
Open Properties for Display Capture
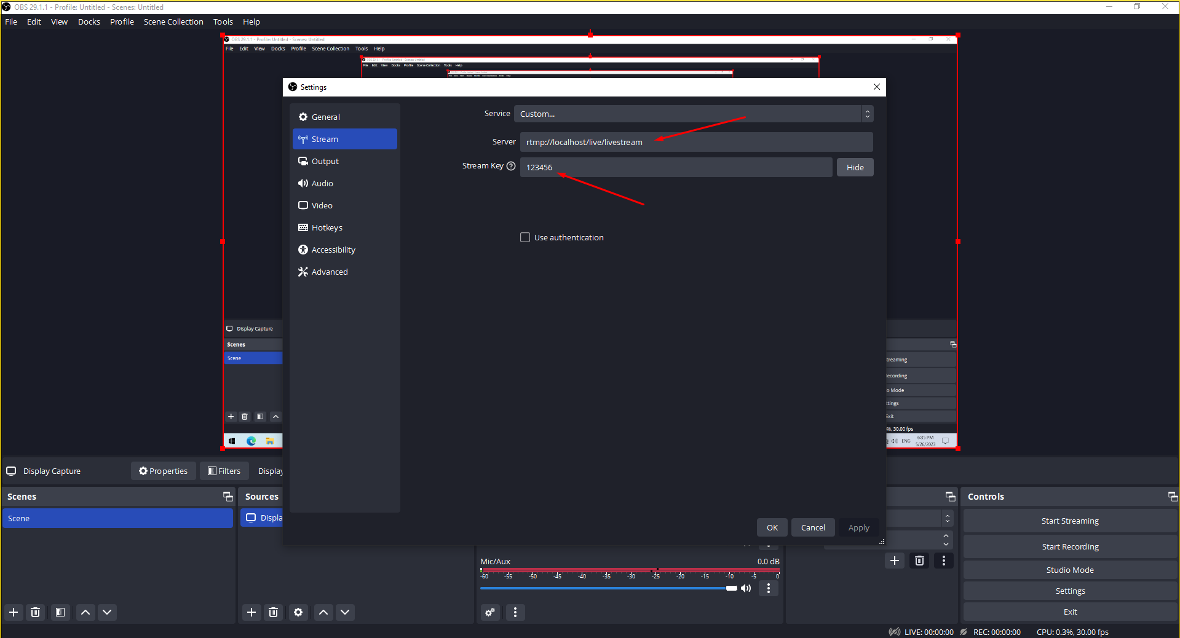[x=164, y=471]
